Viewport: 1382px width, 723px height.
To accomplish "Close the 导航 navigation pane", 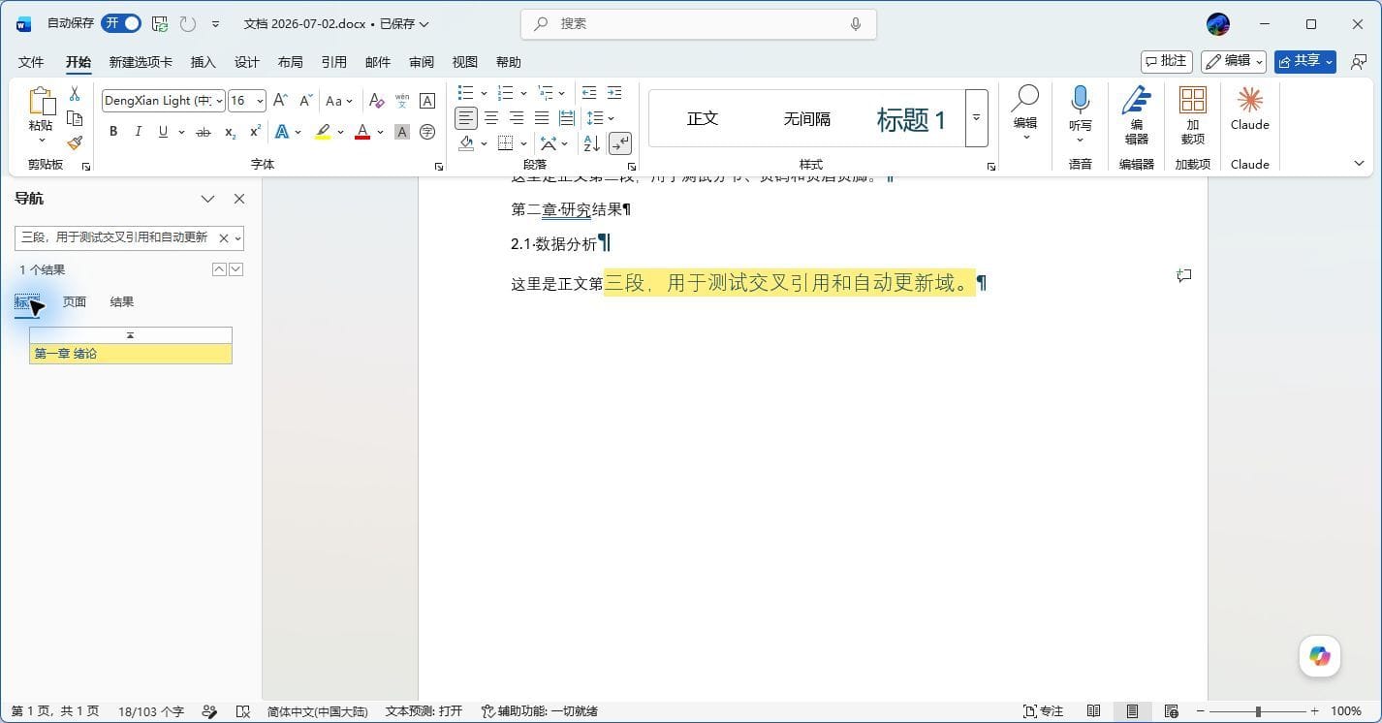I will 239,199.
